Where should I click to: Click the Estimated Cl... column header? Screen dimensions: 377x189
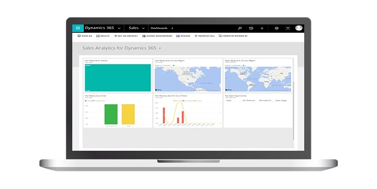point(266,100)
